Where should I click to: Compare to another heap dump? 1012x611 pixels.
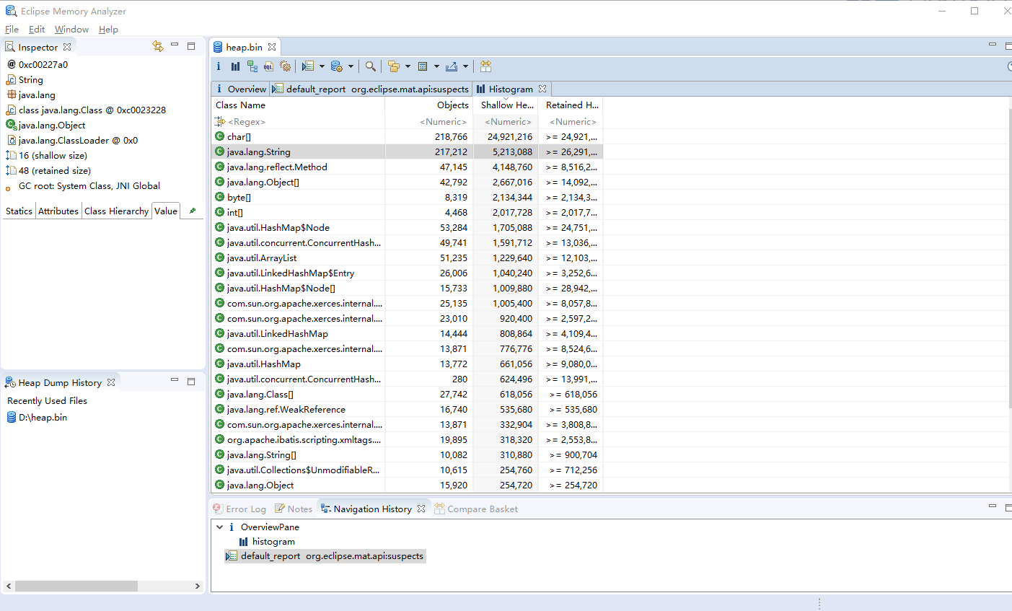(485, 66)
